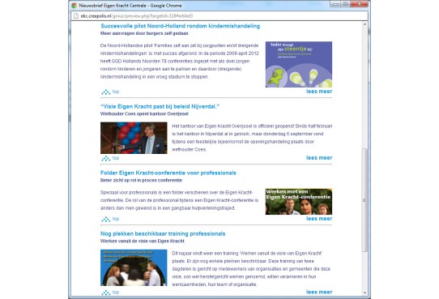The width and height of the screenshot is (439, 299).
Task: Open 'lees meer' for professionals folder article
Action: point(319,218)
